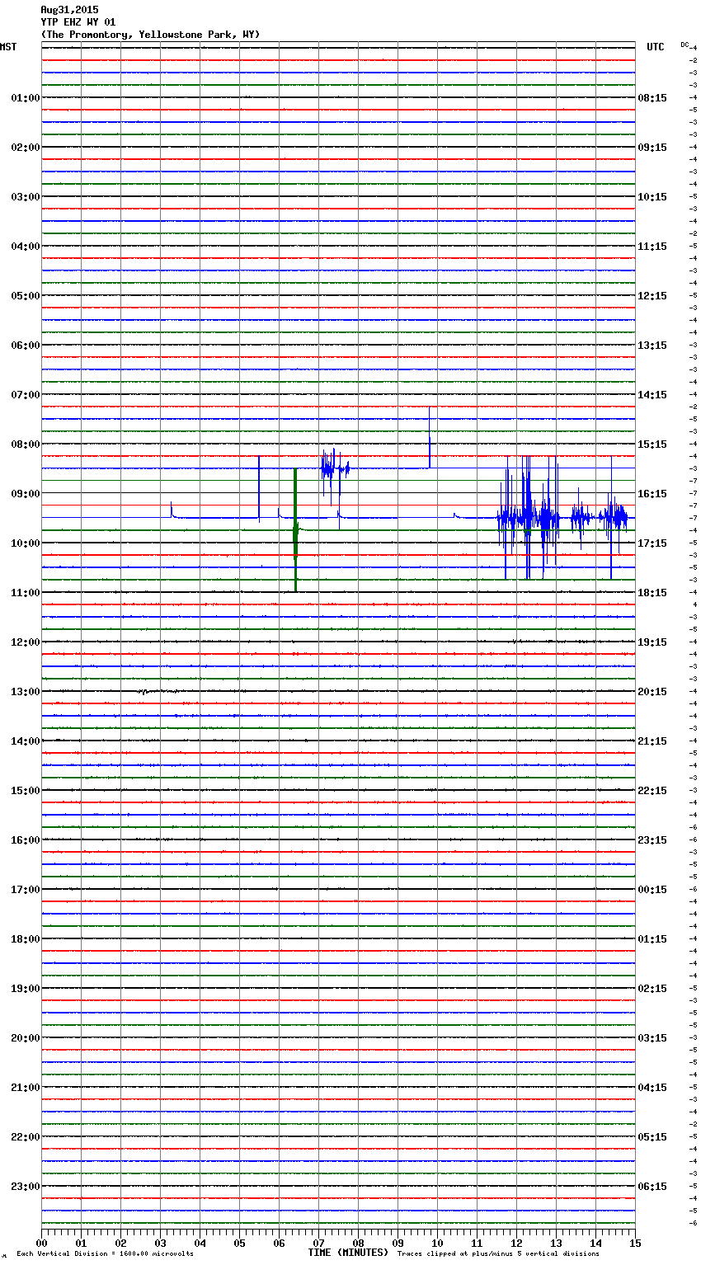This screenshot has width=701, height=1265.
Task: Click the 18:15 UTC time label
Action: [x=652, y=593]
